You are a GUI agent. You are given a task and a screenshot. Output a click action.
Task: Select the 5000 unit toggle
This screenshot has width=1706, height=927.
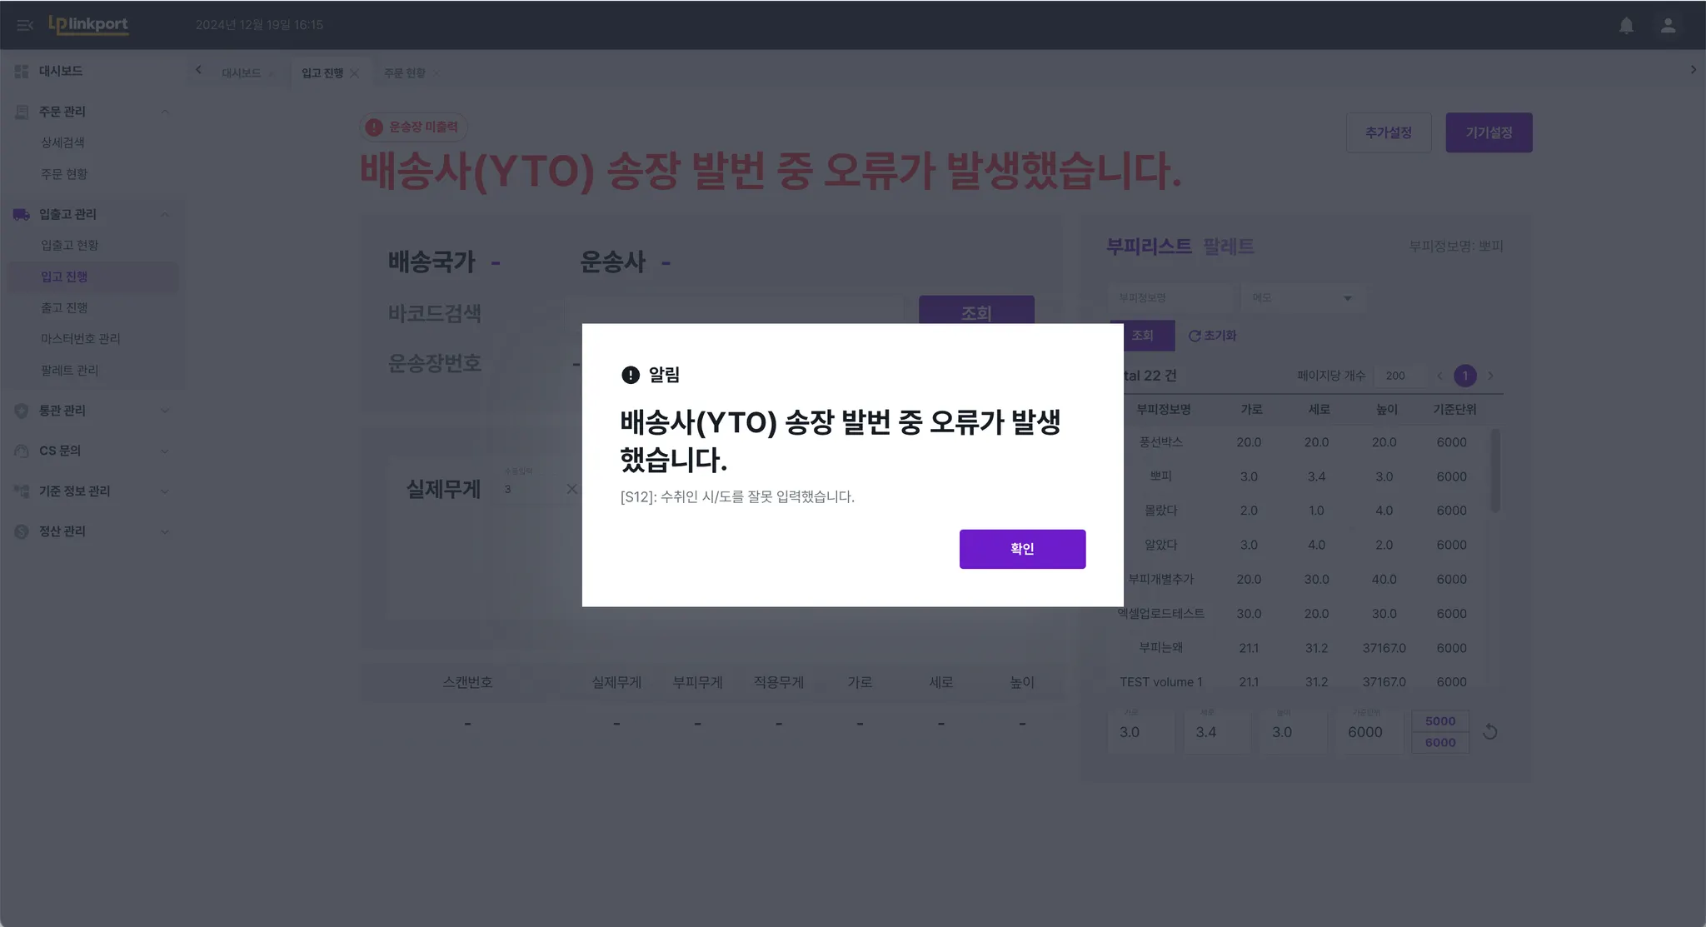click(1439, 721)
